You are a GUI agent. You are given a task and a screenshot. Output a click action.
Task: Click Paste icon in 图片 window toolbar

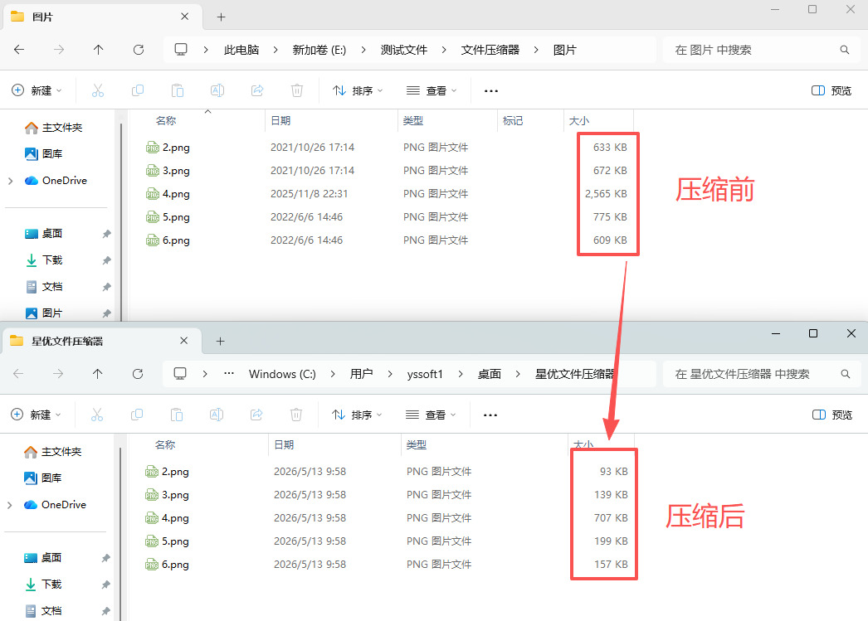(178, 90)
